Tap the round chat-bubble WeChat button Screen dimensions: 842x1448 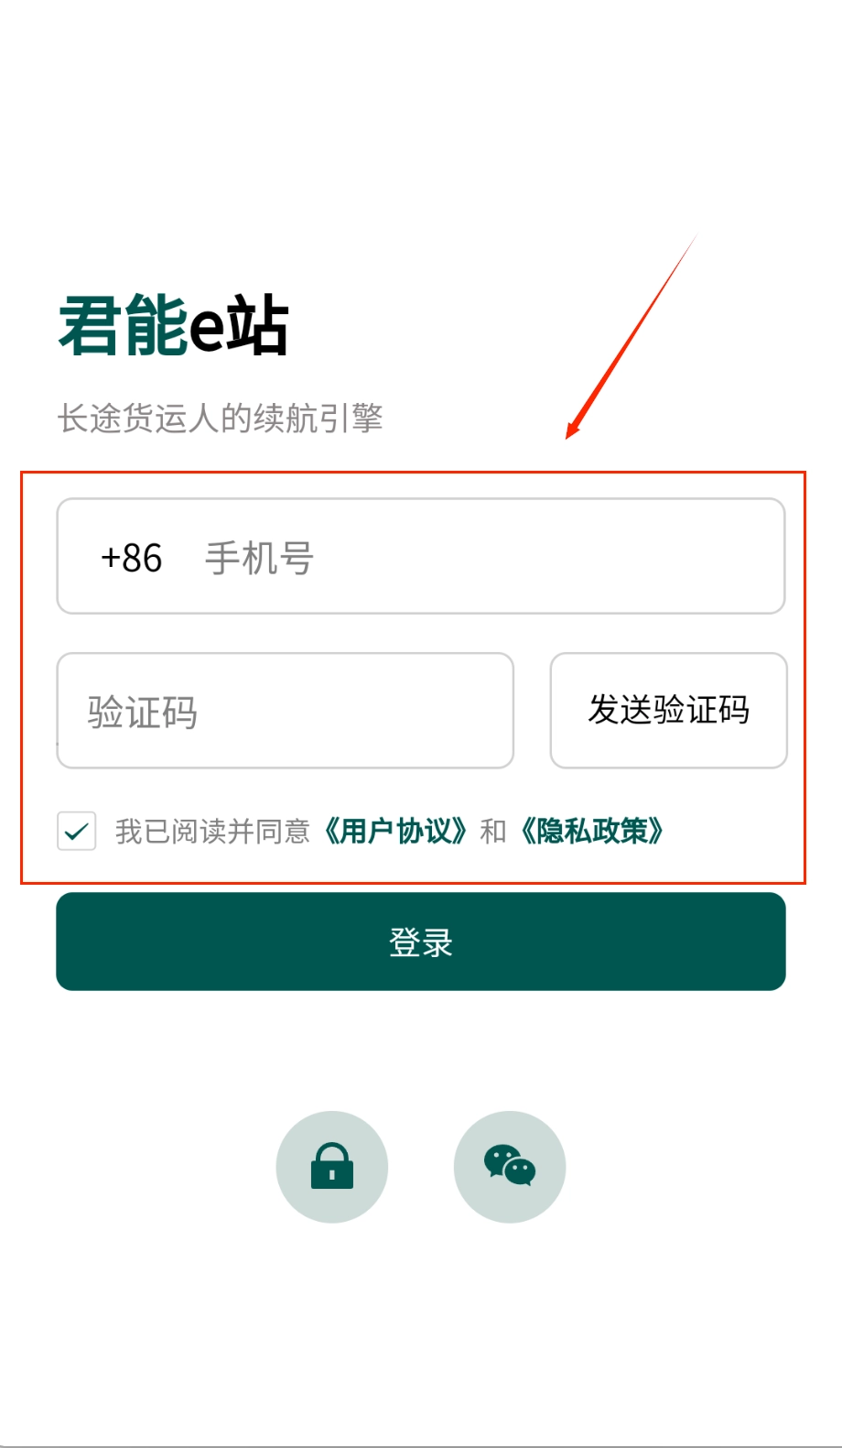(x=510, y=1166)
